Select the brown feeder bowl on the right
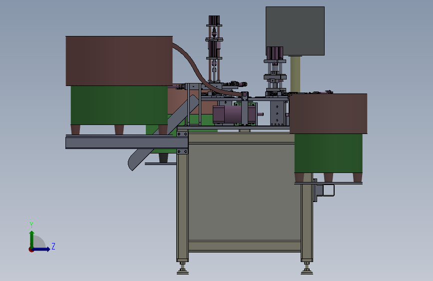The height and width of the screenshot is (281, 433). tap(328, 113)
